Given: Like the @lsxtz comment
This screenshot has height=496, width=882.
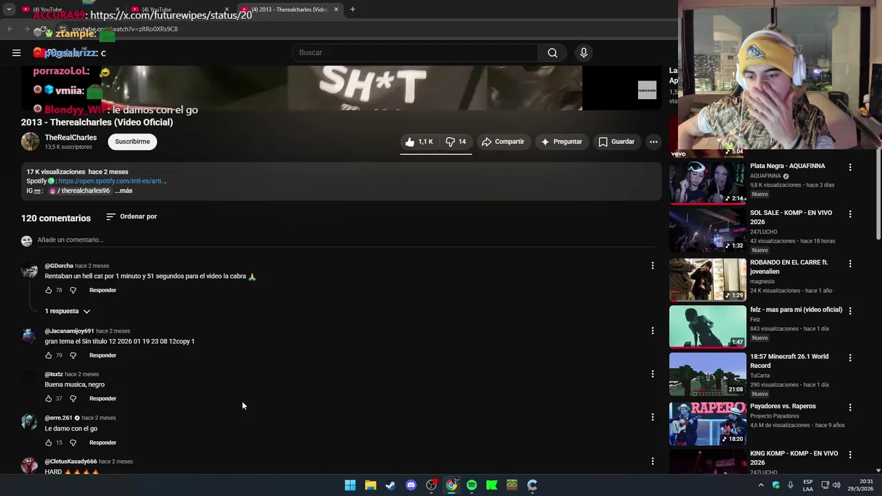Looking at the screenshot, I should click(48, 399).
